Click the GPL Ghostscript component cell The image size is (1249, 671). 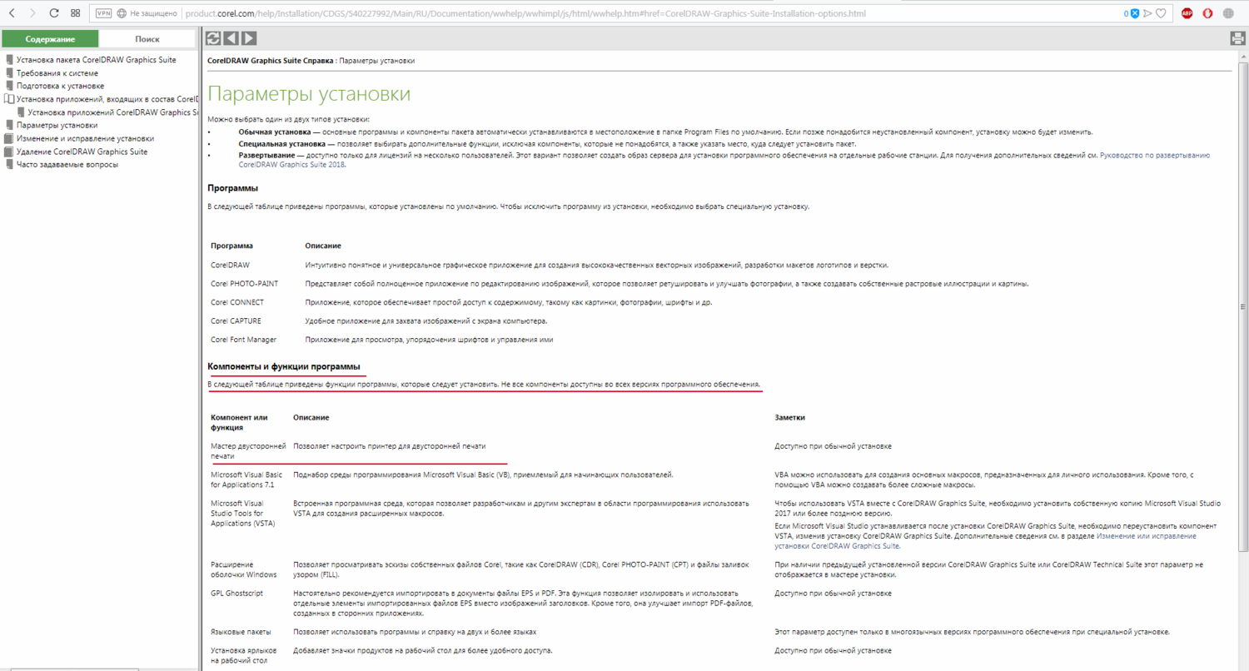(237, 594)
